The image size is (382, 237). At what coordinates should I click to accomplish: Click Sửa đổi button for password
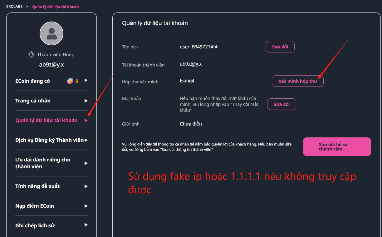point(282,104)
